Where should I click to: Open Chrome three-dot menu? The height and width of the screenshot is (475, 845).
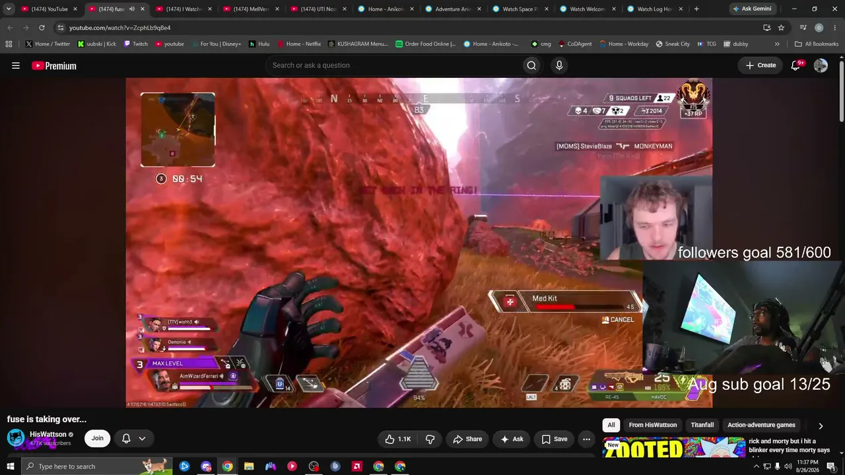click(x=834, y=28)
